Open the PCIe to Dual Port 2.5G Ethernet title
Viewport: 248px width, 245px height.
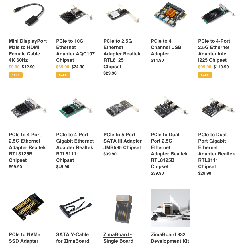(169, 151)
